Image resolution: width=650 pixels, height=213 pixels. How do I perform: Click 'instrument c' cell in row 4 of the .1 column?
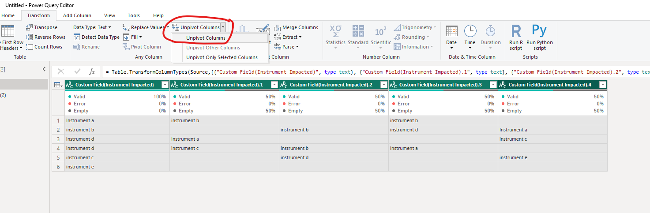tap(224, 148)
